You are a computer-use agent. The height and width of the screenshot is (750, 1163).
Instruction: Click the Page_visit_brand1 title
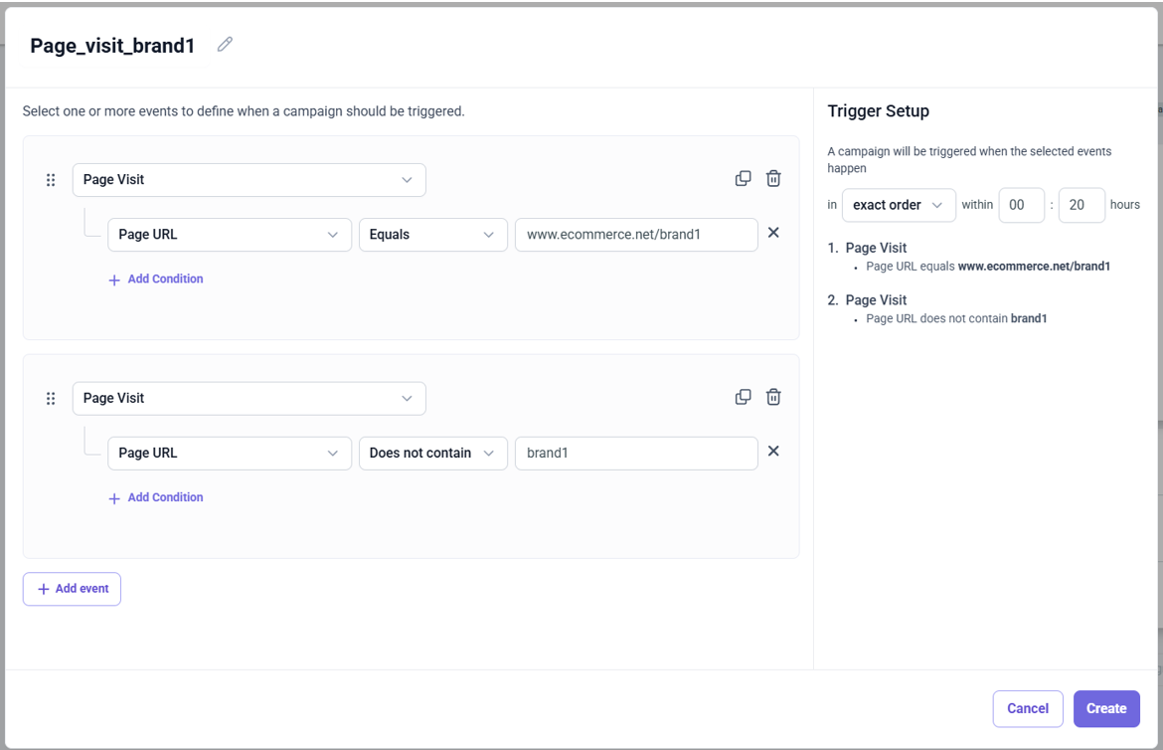pyautogui.click(x=112, y=46)
